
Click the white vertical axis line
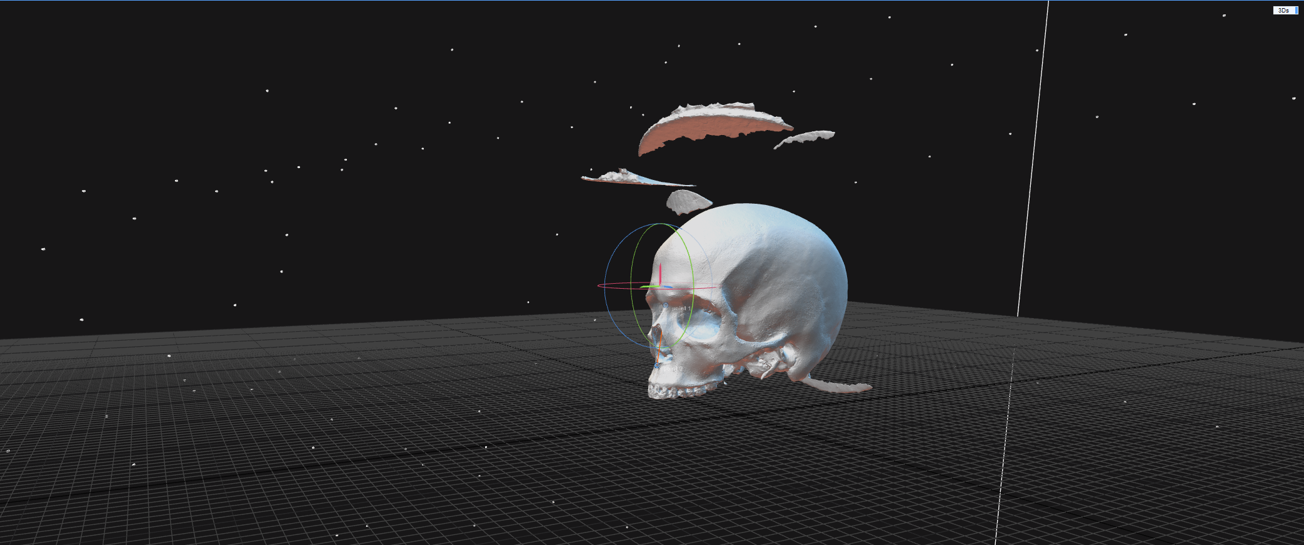coord(1032,156)
